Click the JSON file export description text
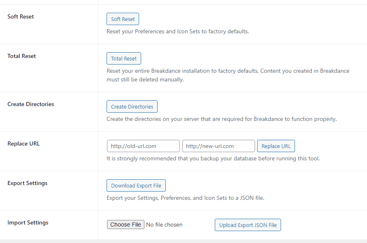This screenshot has height=243, width=367. pyautogui.click(x=185, y=198)
